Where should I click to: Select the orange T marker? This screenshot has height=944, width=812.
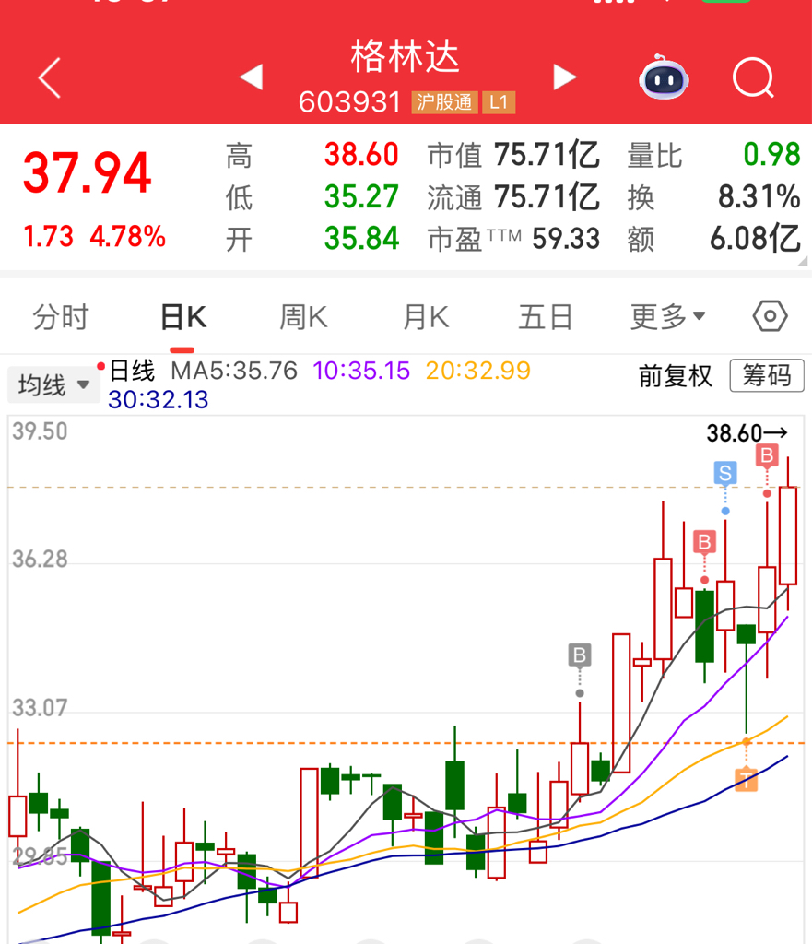747,779
